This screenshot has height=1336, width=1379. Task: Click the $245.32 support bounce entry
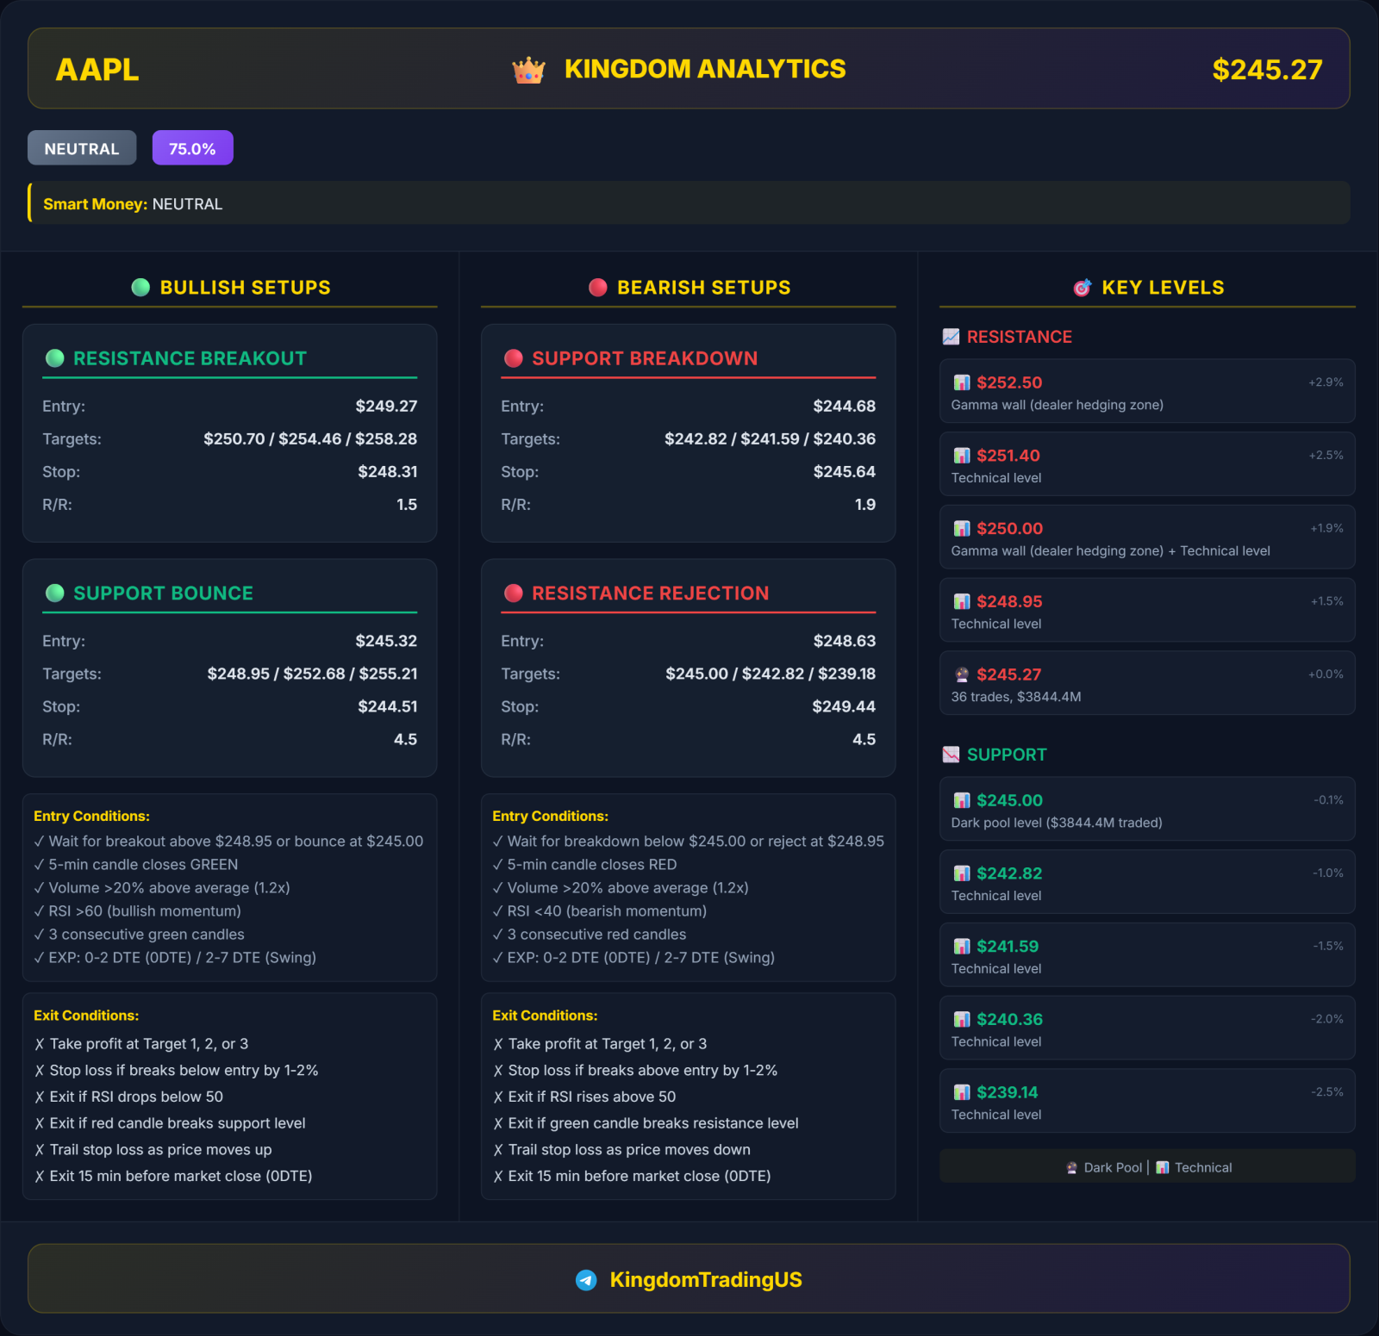tap(386, 641)
